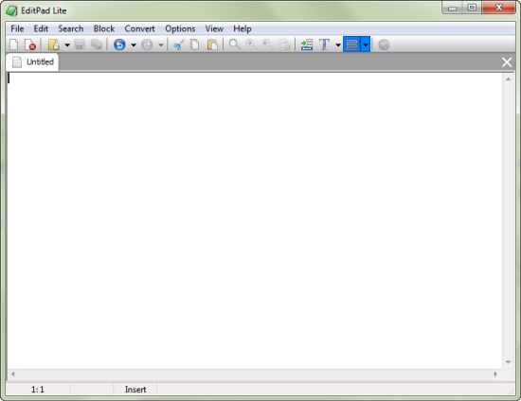The width and height of the screenshot is (521, 401).
Task: Cut selection using the scissors icon
Action: tap(179, 44)
